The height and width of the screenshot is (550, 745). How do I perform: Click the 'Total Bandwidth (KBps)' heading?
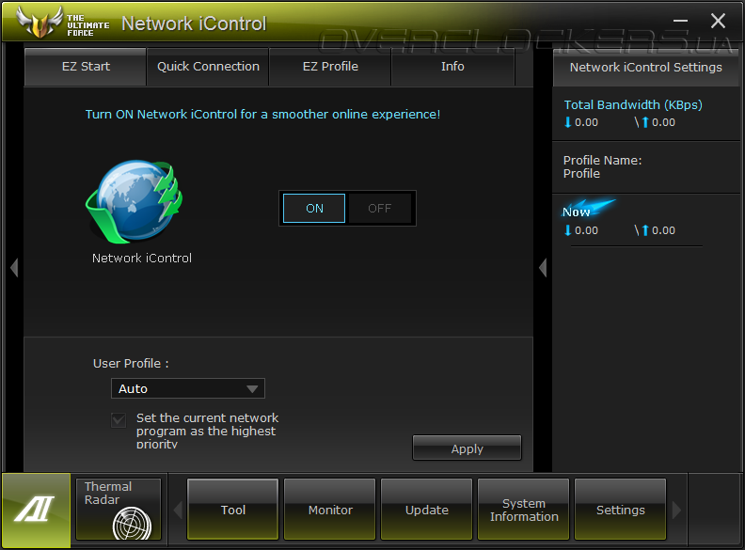[633, 105]
